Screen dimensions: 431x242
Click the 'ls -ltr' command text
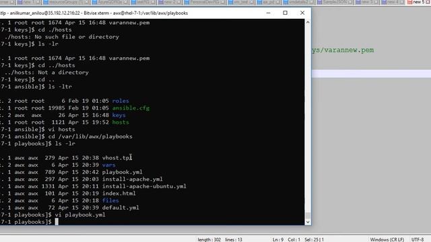click(60, 87)
